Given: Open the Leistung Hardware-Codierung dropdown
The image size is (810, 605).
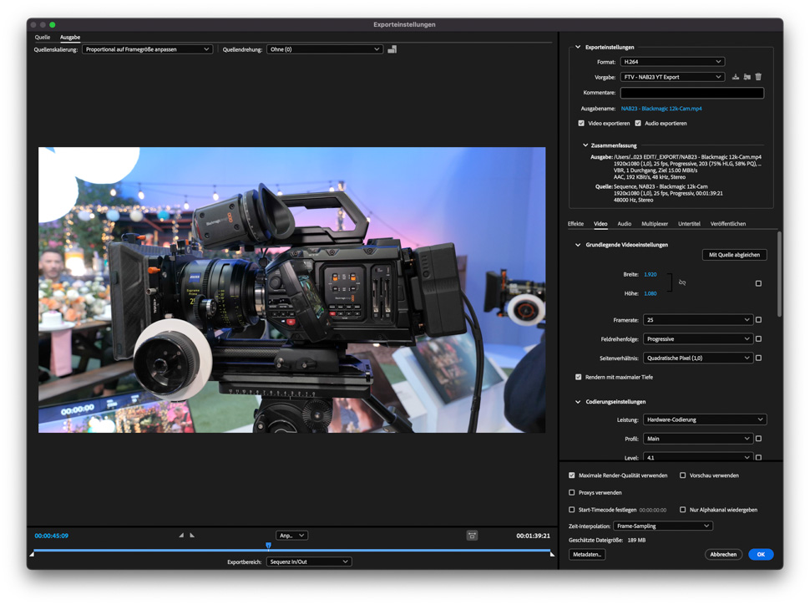Looking at the screenshot, I should (x=705, y=419).
